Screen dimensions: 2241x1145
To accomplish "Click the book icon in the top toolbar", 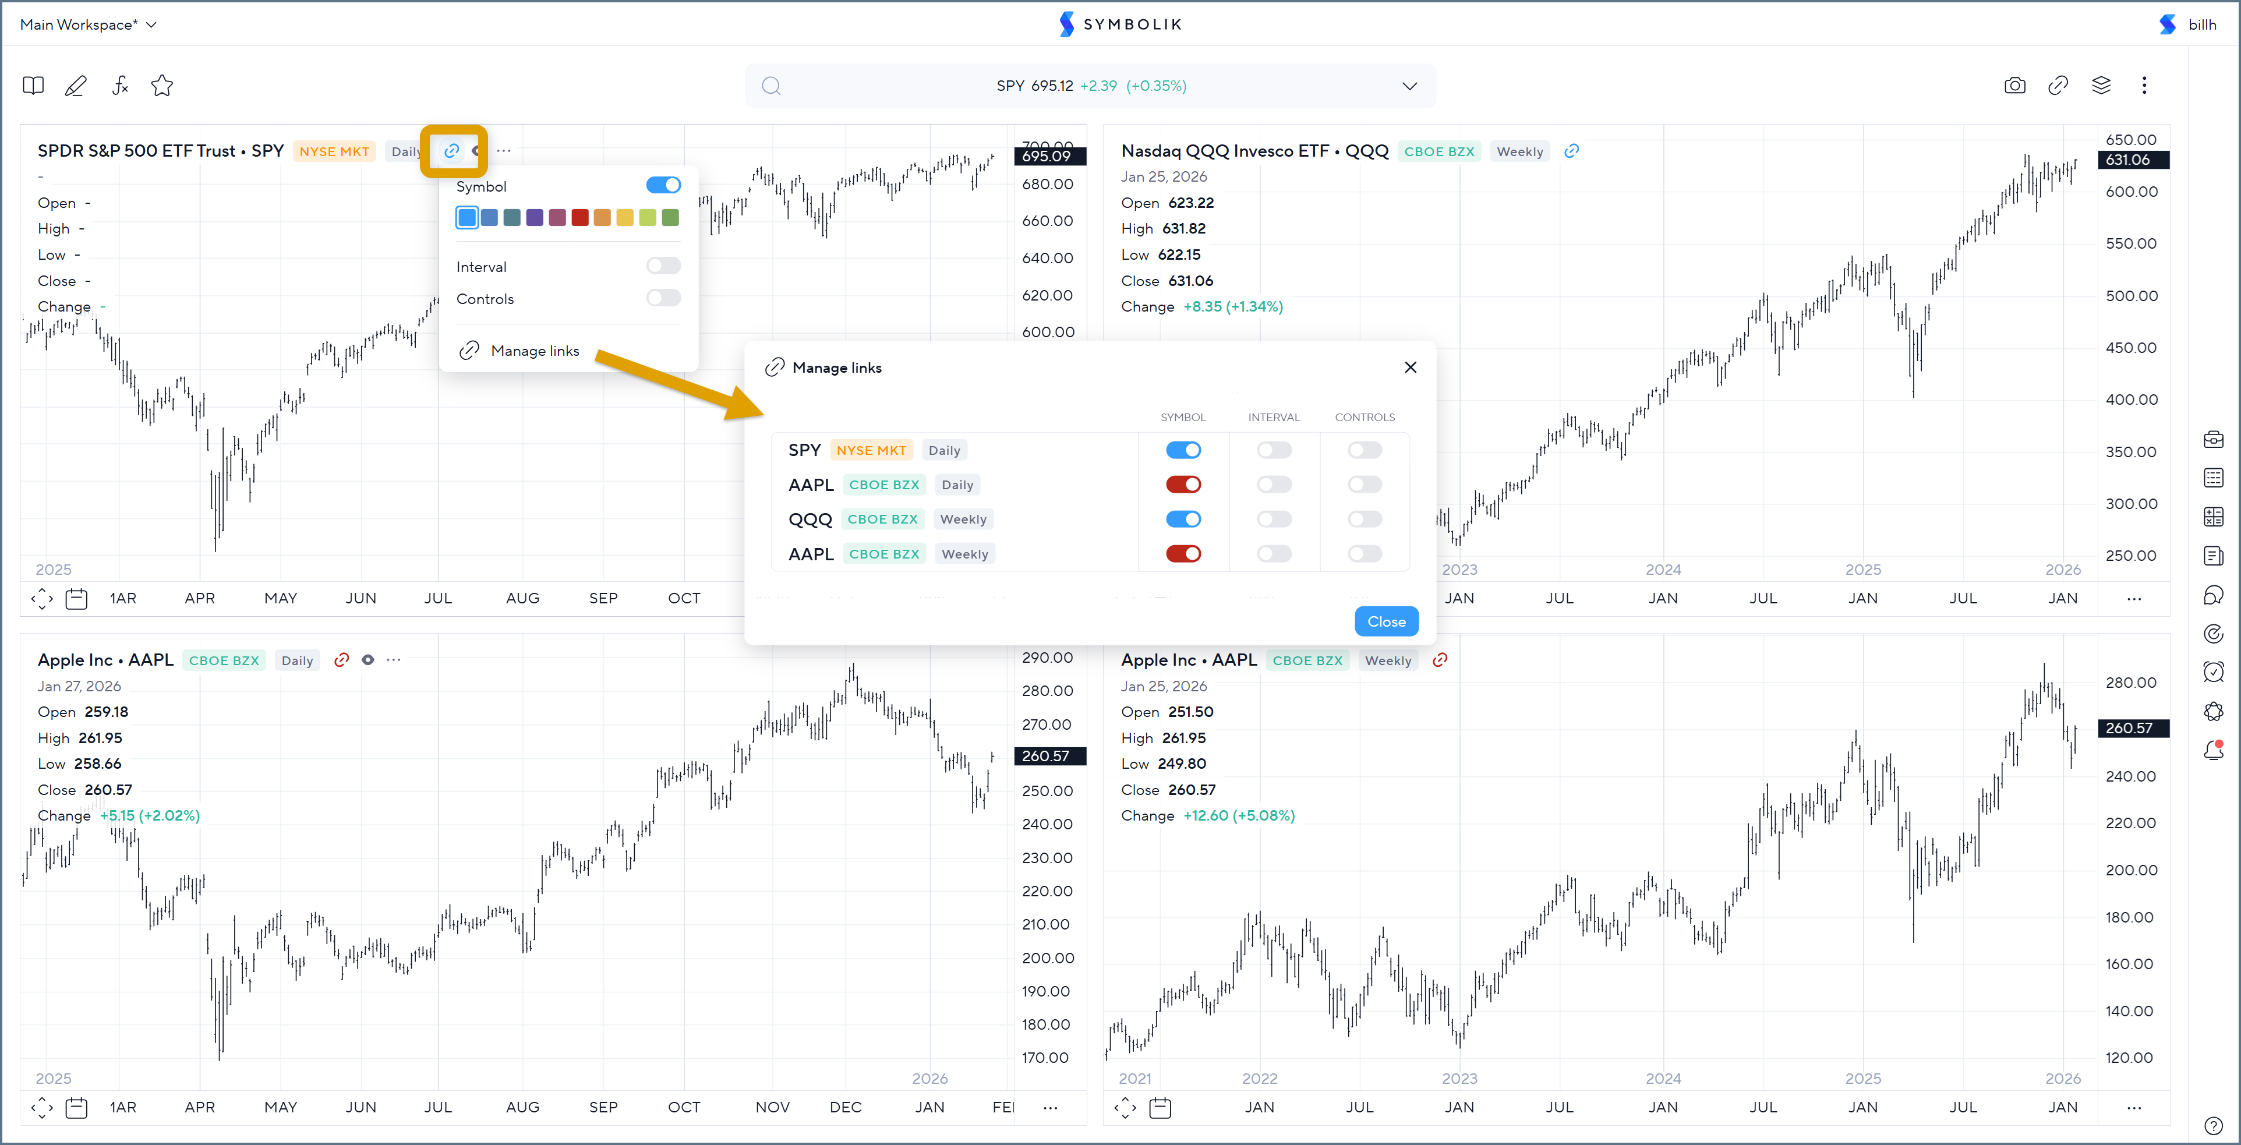I will click(33, 85).
